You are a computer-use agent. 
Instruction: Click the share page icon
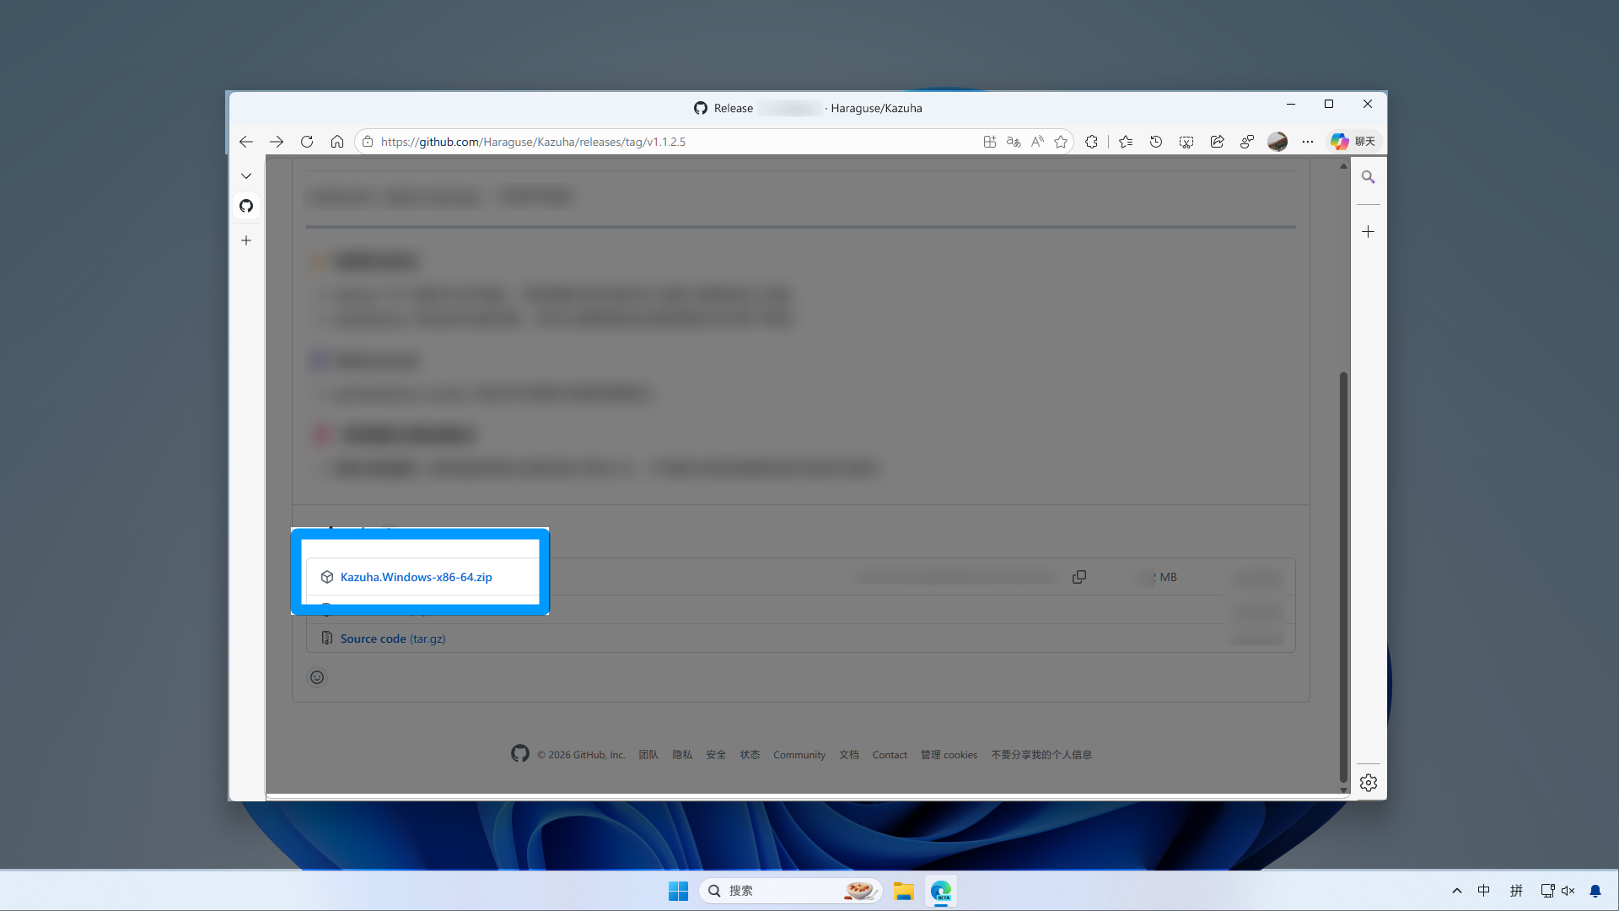click(1217, 142)
